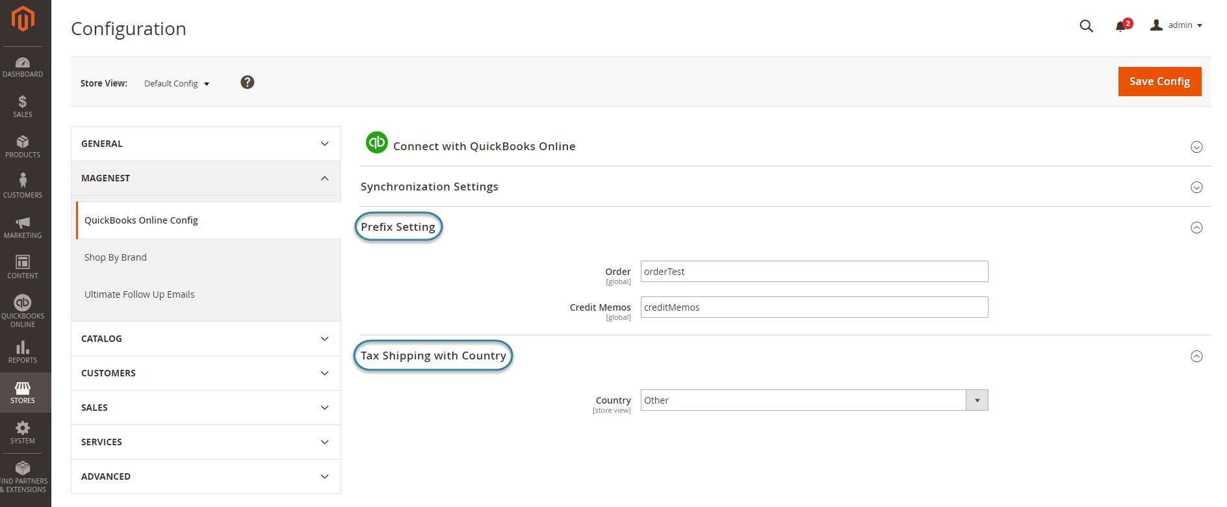The height and width of the screenshot is (507, 1227).
Task: Open the Country dropdown list
Action: [x=814, y=400]
